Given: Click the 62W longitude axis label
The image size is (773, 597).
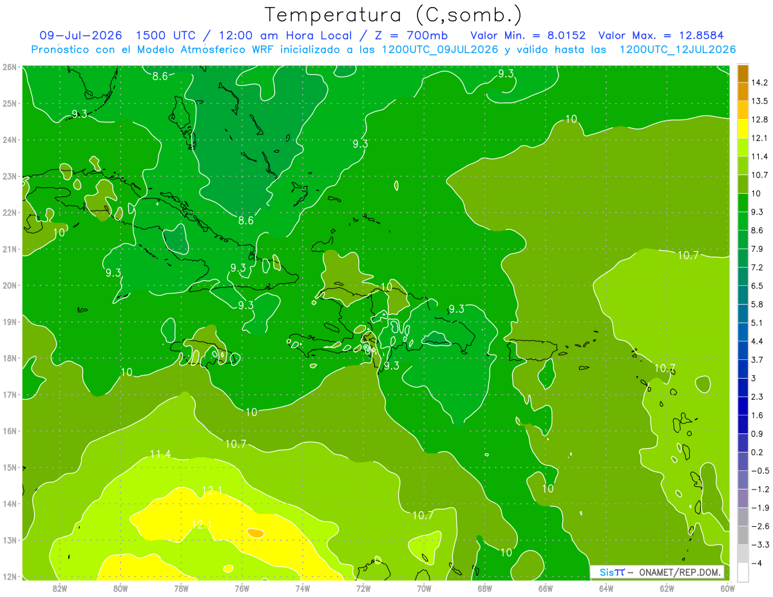Looking at the screenshot, I should coord(667,588).
